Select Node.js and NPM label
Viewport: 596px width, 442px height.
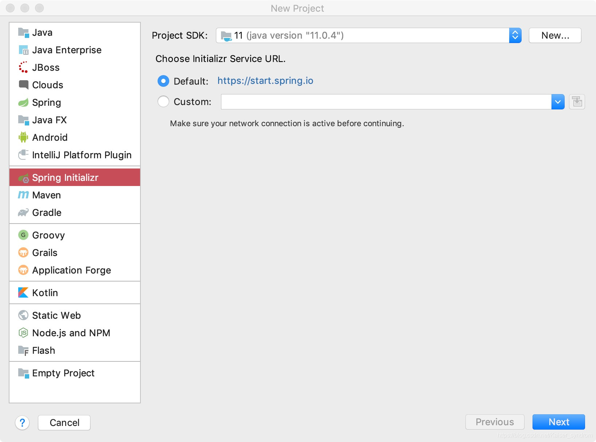(71, 333)
